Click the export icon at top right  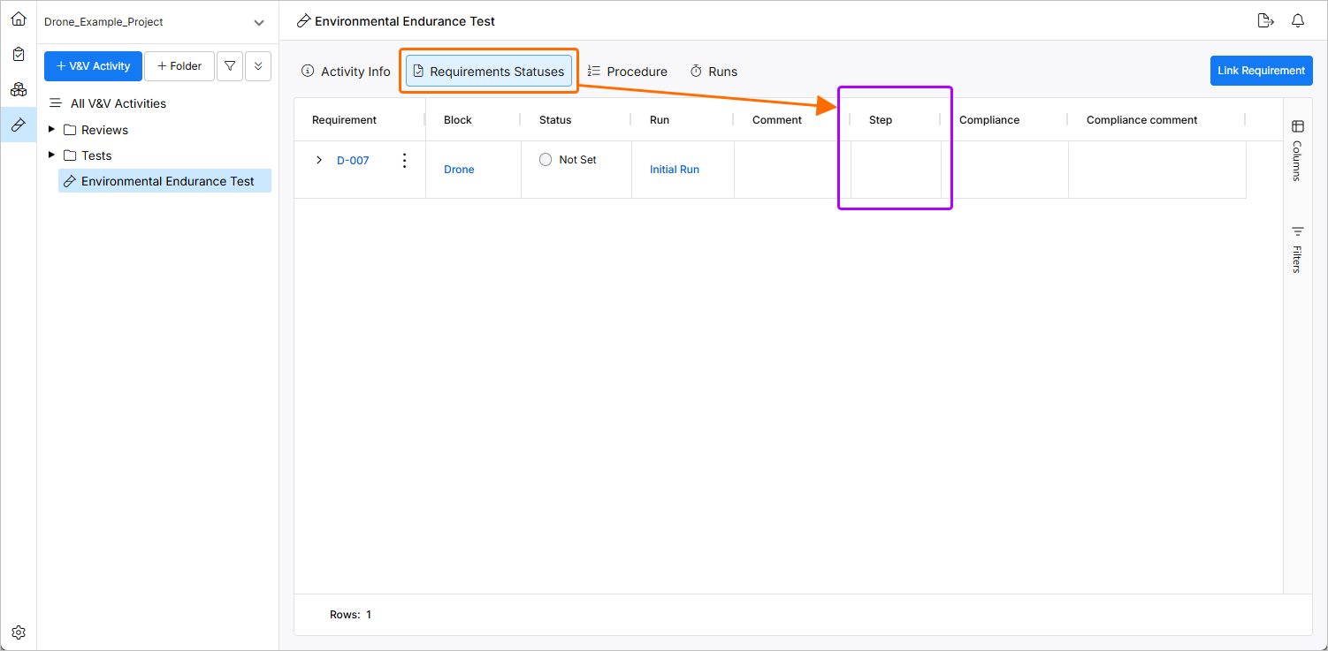(x=1265, y=21)
